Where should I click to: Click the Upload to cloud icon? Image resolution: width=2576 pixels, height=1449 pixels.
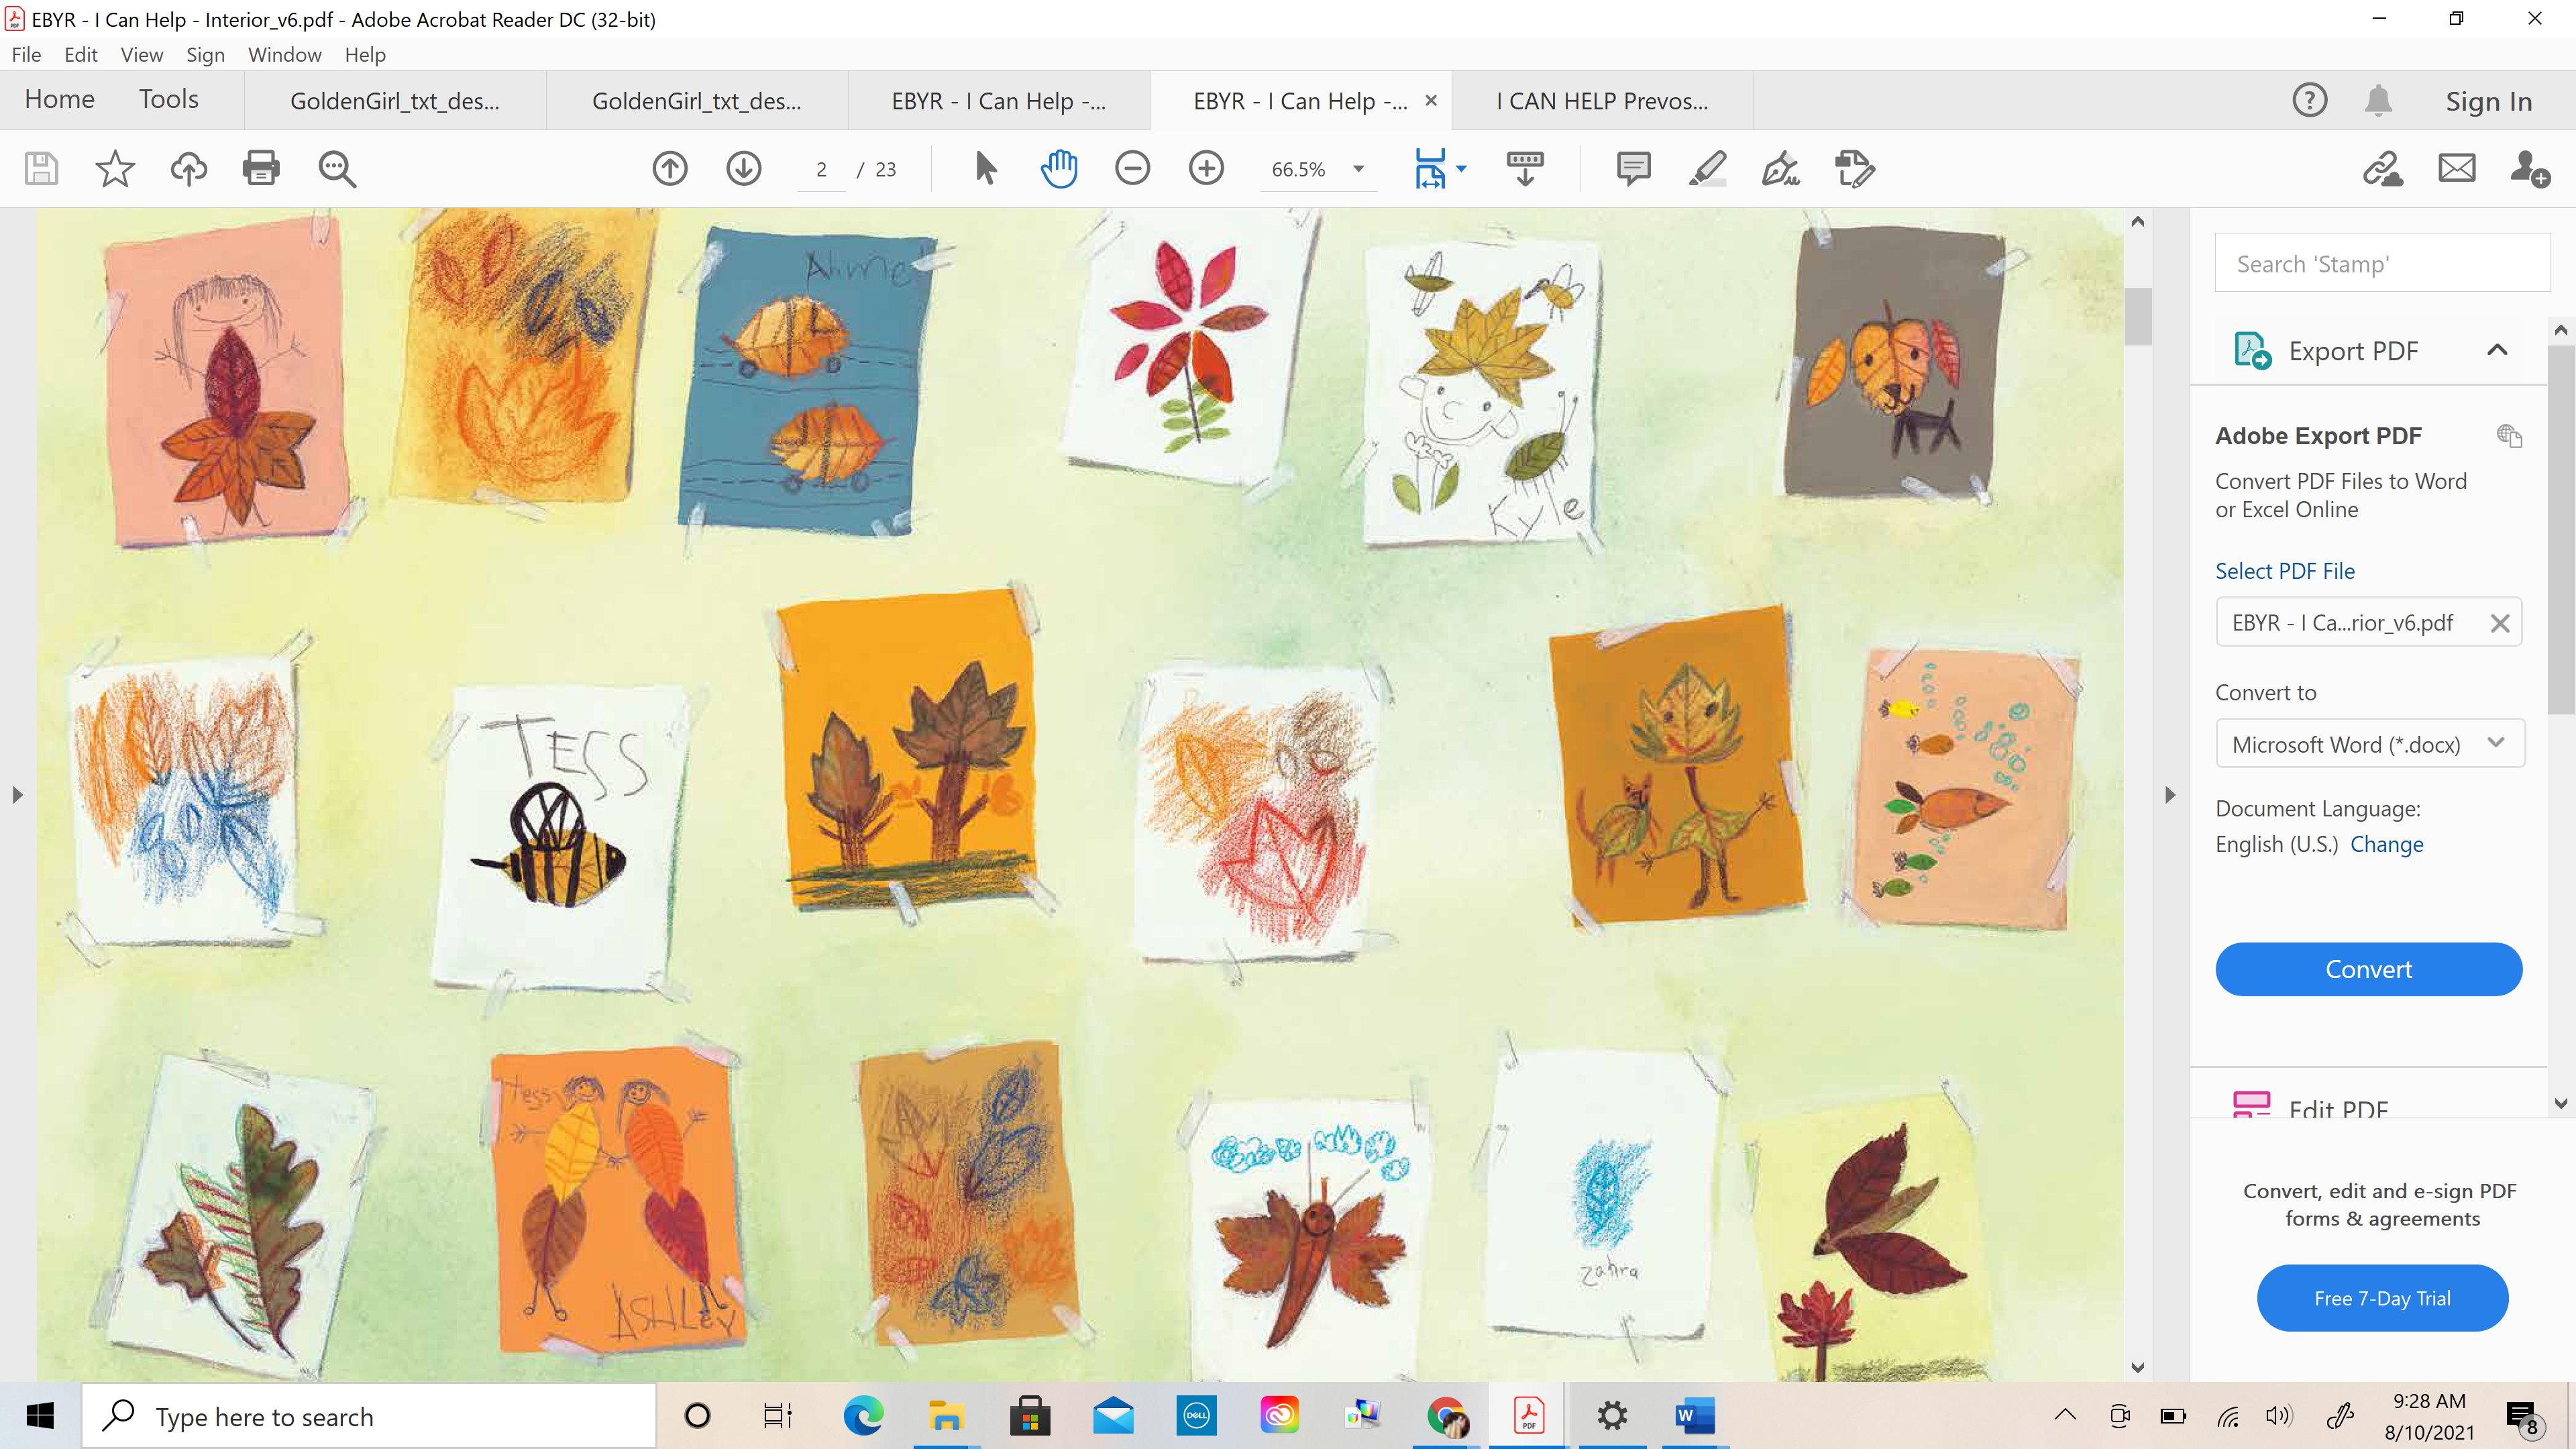(x=188, y=168)
